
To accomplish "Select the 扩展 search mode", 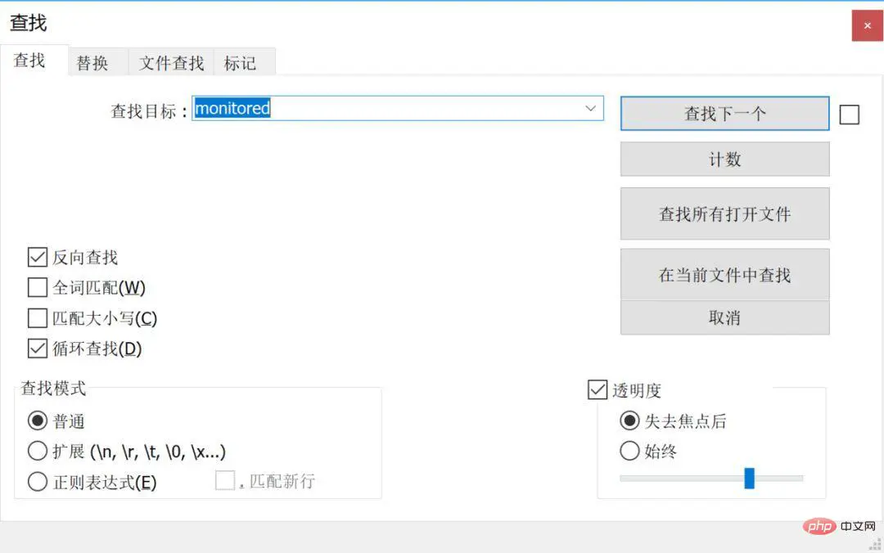I will pyautogui.click(x=38, y=451).
